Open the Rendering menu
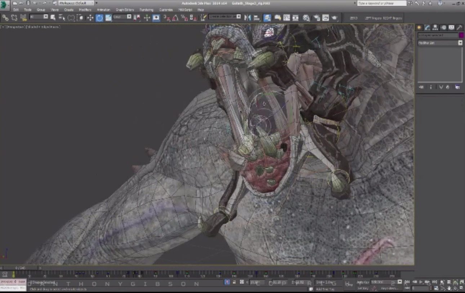The image size is (465, 293). [x=146, y=10]
